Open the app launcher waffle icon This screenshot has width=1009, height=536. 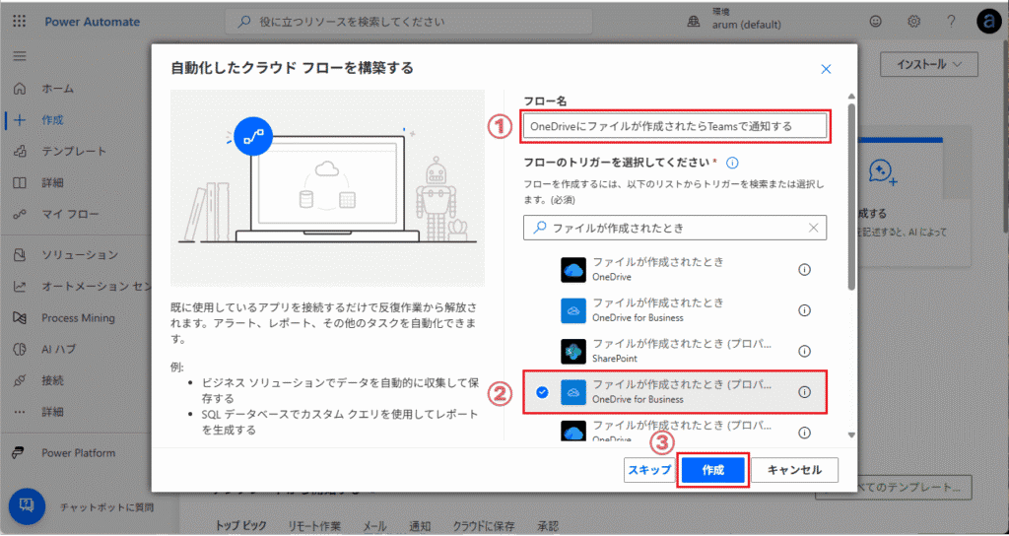[20, 22]
